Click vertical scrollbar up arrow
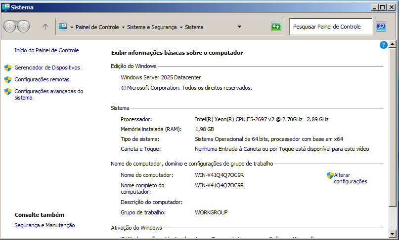 point(392,44)
